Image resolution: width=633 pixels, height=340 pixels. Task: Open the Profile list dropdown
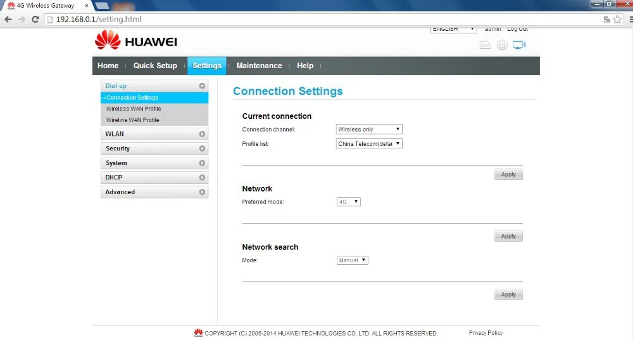coord(369,144)
